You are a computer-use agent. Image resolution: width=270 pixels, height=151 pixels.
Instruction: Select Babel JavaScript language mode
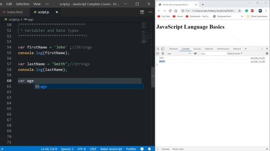tap(111, 149)
